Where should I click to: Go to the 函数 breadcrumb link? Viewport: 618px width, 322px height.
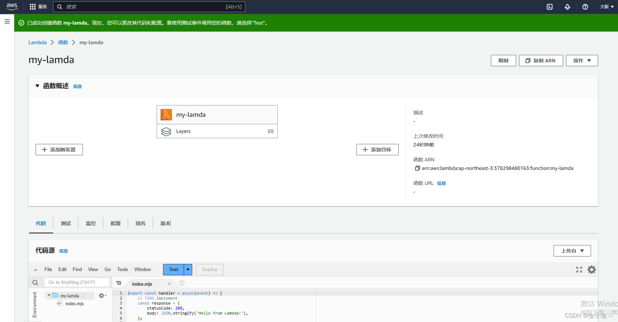(x=63, y=42)
